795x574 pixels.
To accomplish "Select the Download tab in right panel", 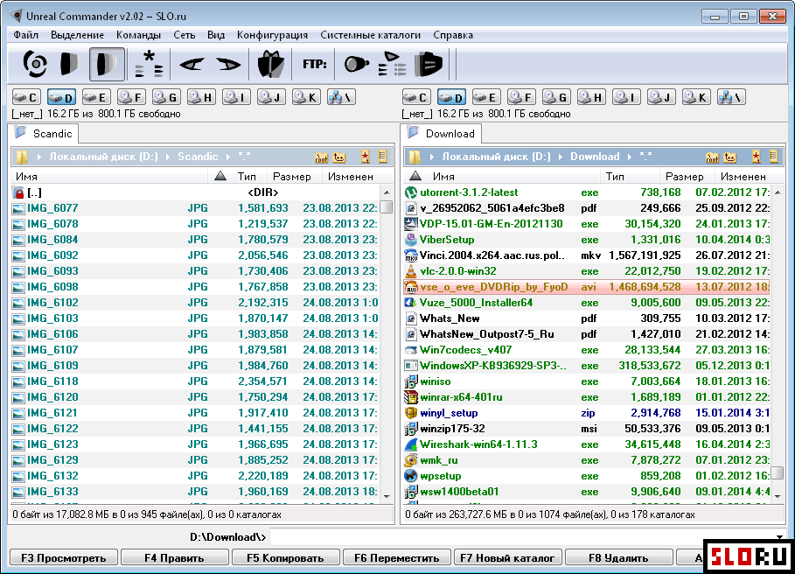I will 442,133.
